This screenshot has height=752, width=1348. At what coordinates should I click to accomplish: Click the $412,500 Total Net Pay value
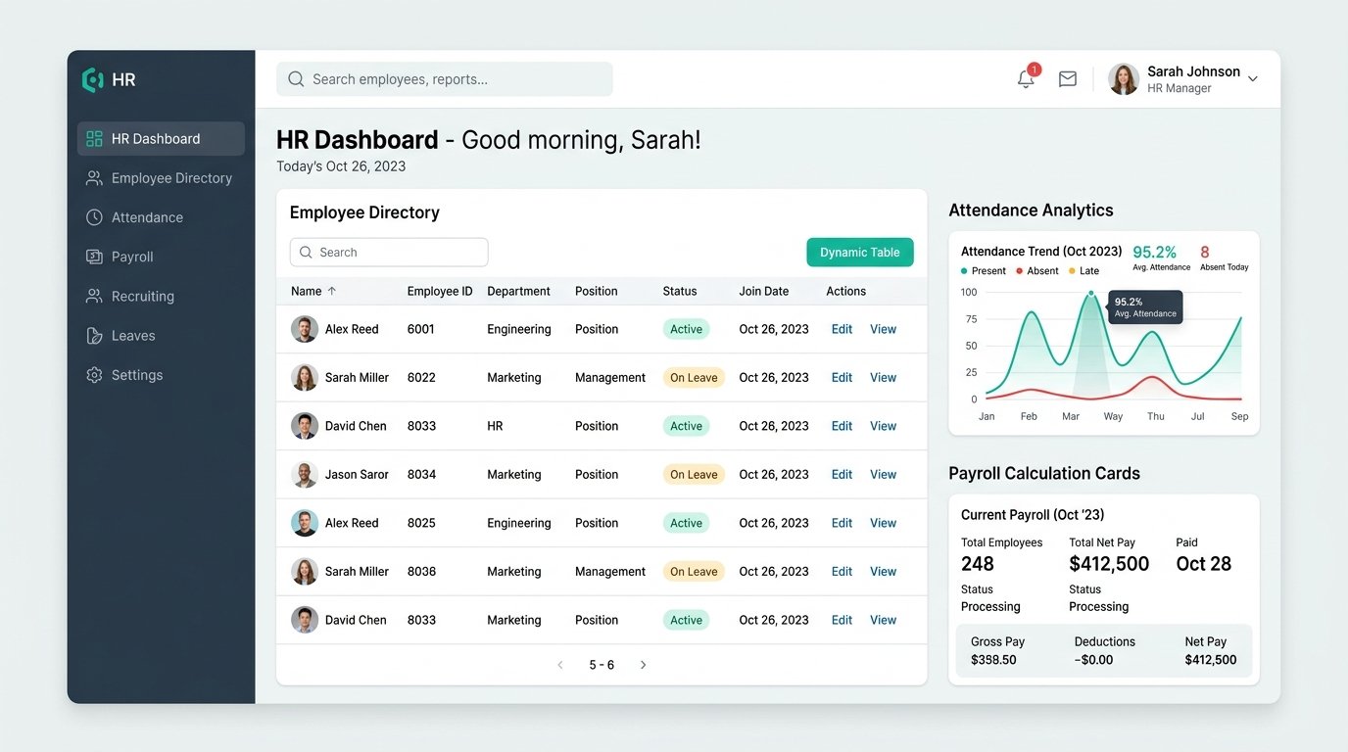coord(1109,564)
